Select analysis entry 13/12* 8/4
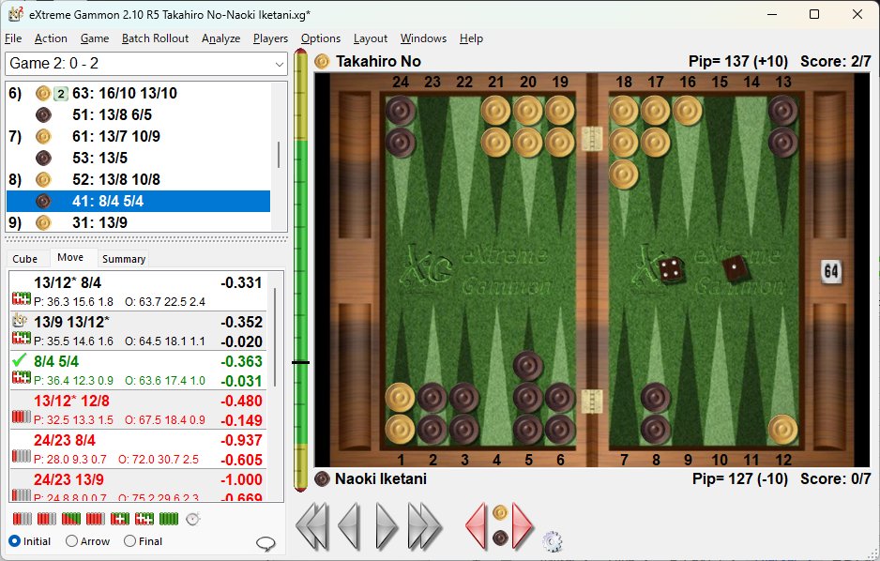This screenshot has height=561, width=880. click(x=139, y=292)
